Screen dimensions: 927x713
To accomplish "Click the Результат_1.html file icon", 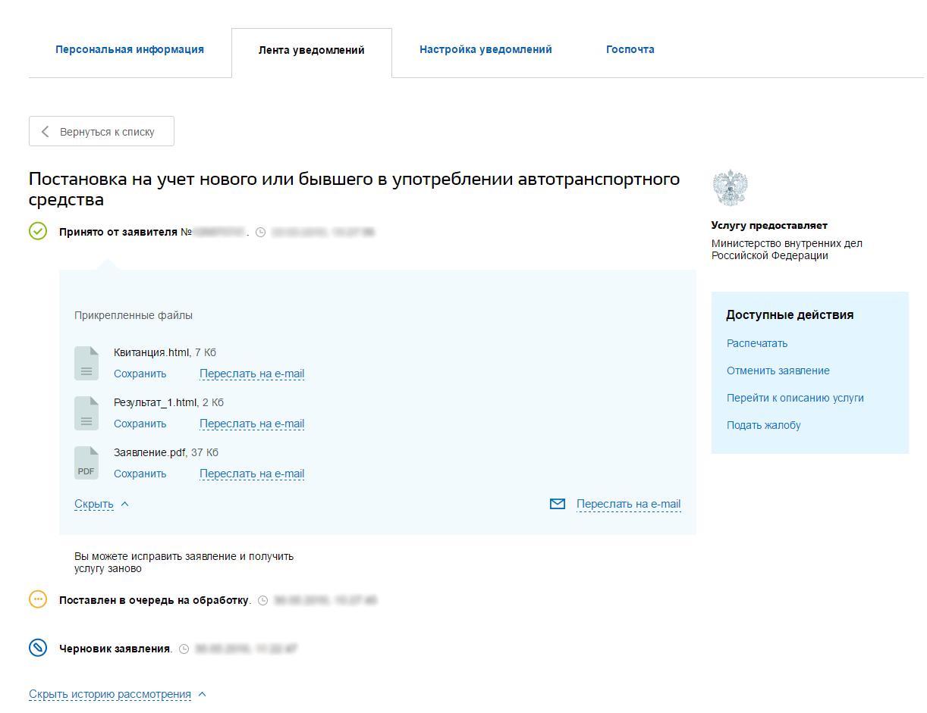I will click(x=86, y=413).
